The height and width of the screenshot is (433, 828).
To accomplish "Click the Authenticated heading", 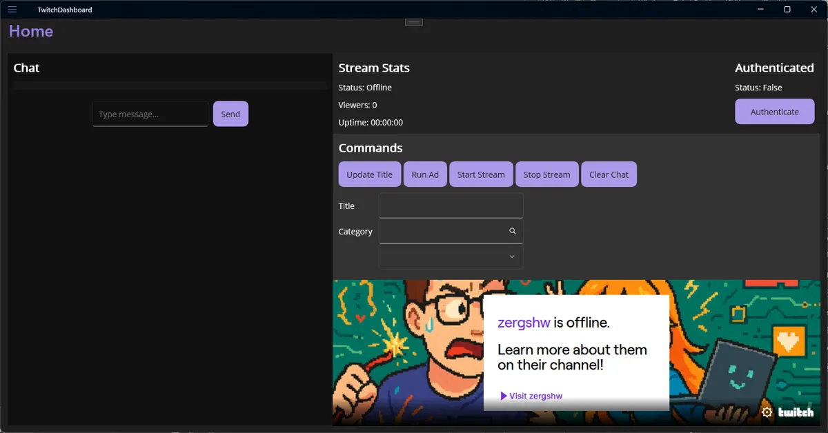I will [x=774, y=68].
